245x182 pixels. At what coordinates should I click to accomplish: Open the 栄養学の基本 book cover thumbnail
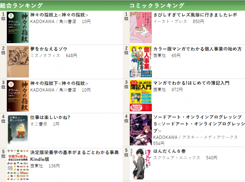click(18, 165)
